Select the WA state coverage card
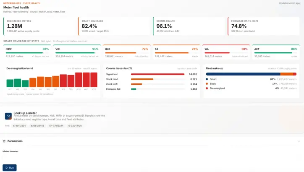Image resolution: width=304 pixels, height=172 pixels. 226,52
